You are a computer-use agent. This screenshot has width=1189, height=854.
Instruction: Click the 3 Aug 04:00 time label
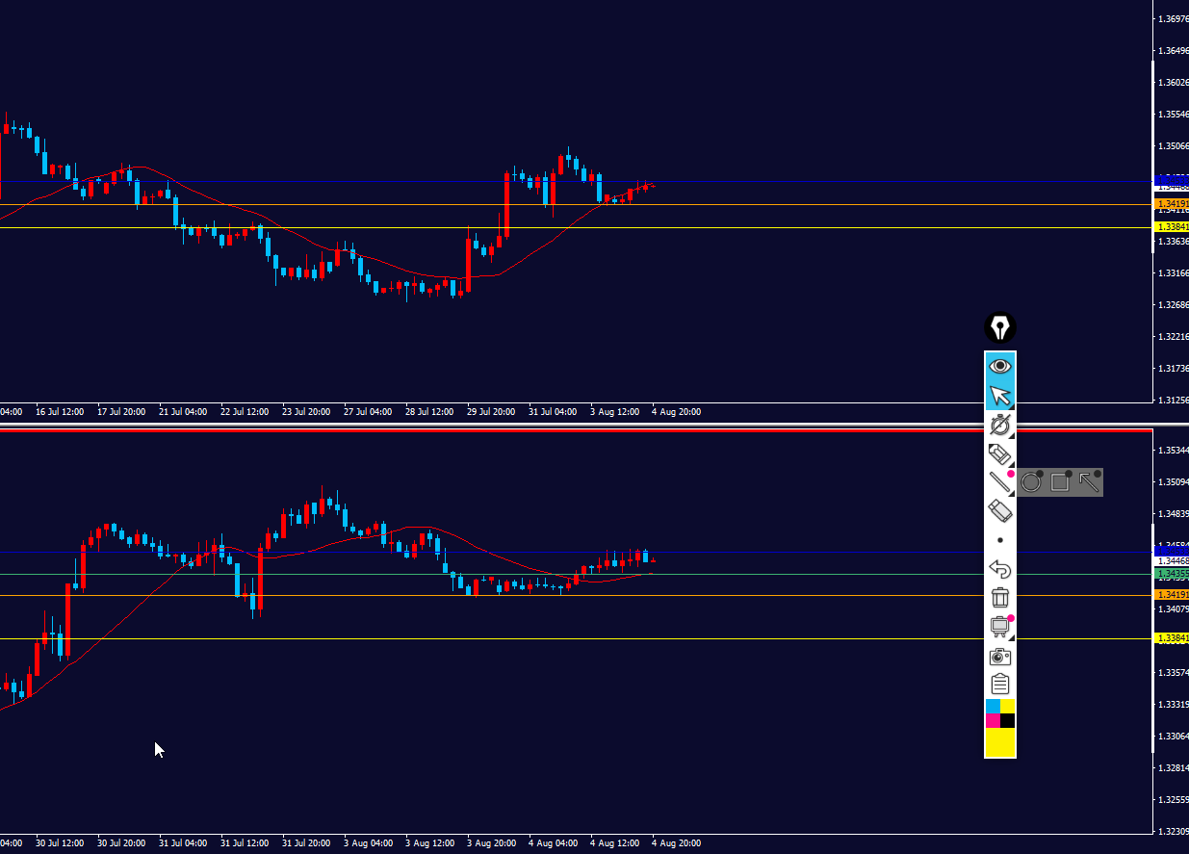pyautogui.click(x=368, y=843)
